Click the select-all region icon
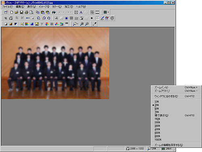Viewport: 202px width, 152px height. [x=76, y=12]
